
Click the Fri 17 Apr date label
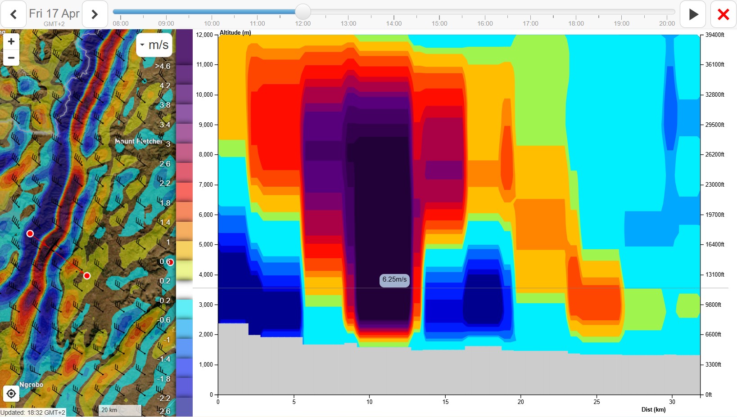pyautogui.click(x=54, y=13)
